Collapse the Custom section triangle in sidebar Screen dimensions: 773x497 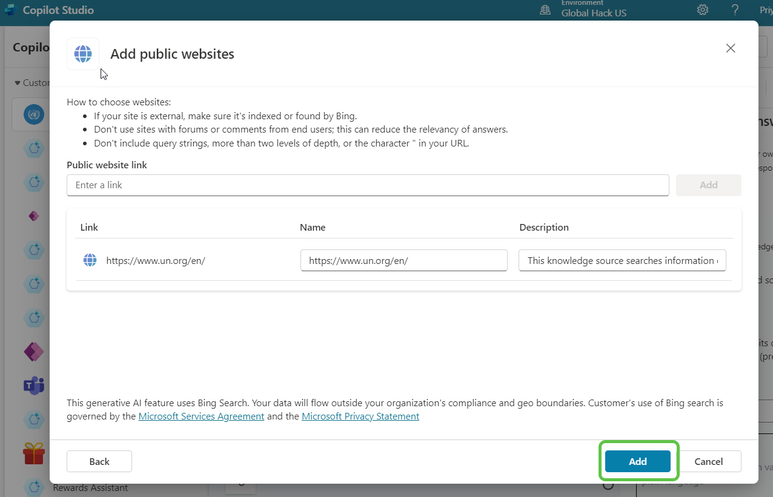pos(18,83)
